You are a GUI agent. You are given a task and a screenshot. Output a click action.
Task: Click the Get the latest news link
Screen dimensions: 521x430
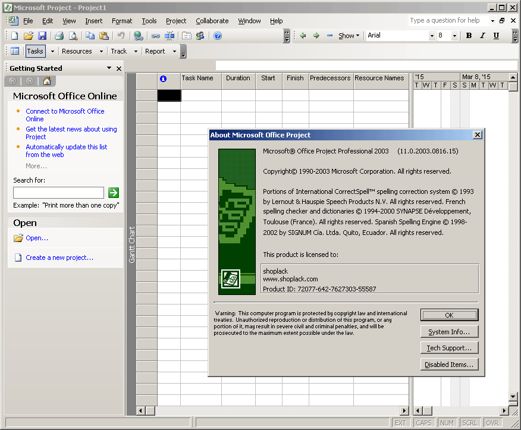tap(71, 133)
